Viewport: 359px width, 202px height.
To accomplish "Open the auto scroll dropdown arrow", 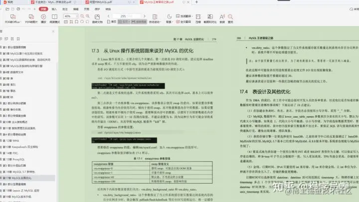I will point(161,22).
